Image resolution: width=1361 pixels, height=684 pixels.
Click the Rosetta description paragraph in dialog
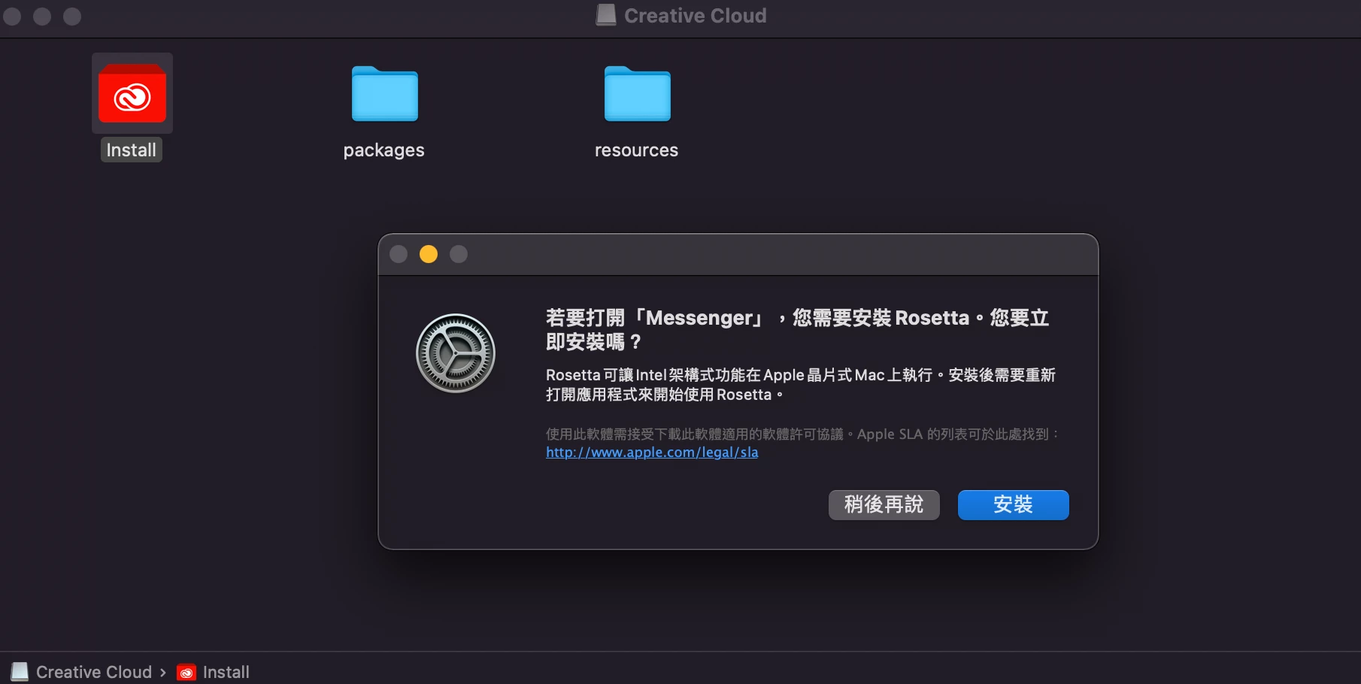[x=801, y=385]
